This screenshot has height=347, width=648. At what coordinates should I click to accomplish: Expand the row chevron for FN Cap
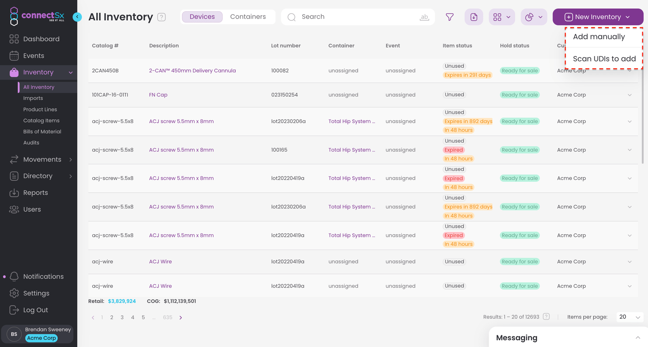[x=630, y=95]
